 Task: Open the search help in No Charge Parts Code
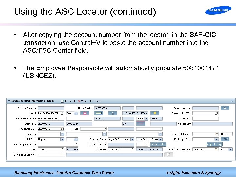point(76,145)
